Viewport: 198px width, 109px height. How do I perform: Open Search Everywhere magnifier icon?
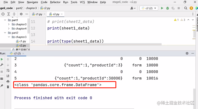pyautogui.click(x=186, y=8)
